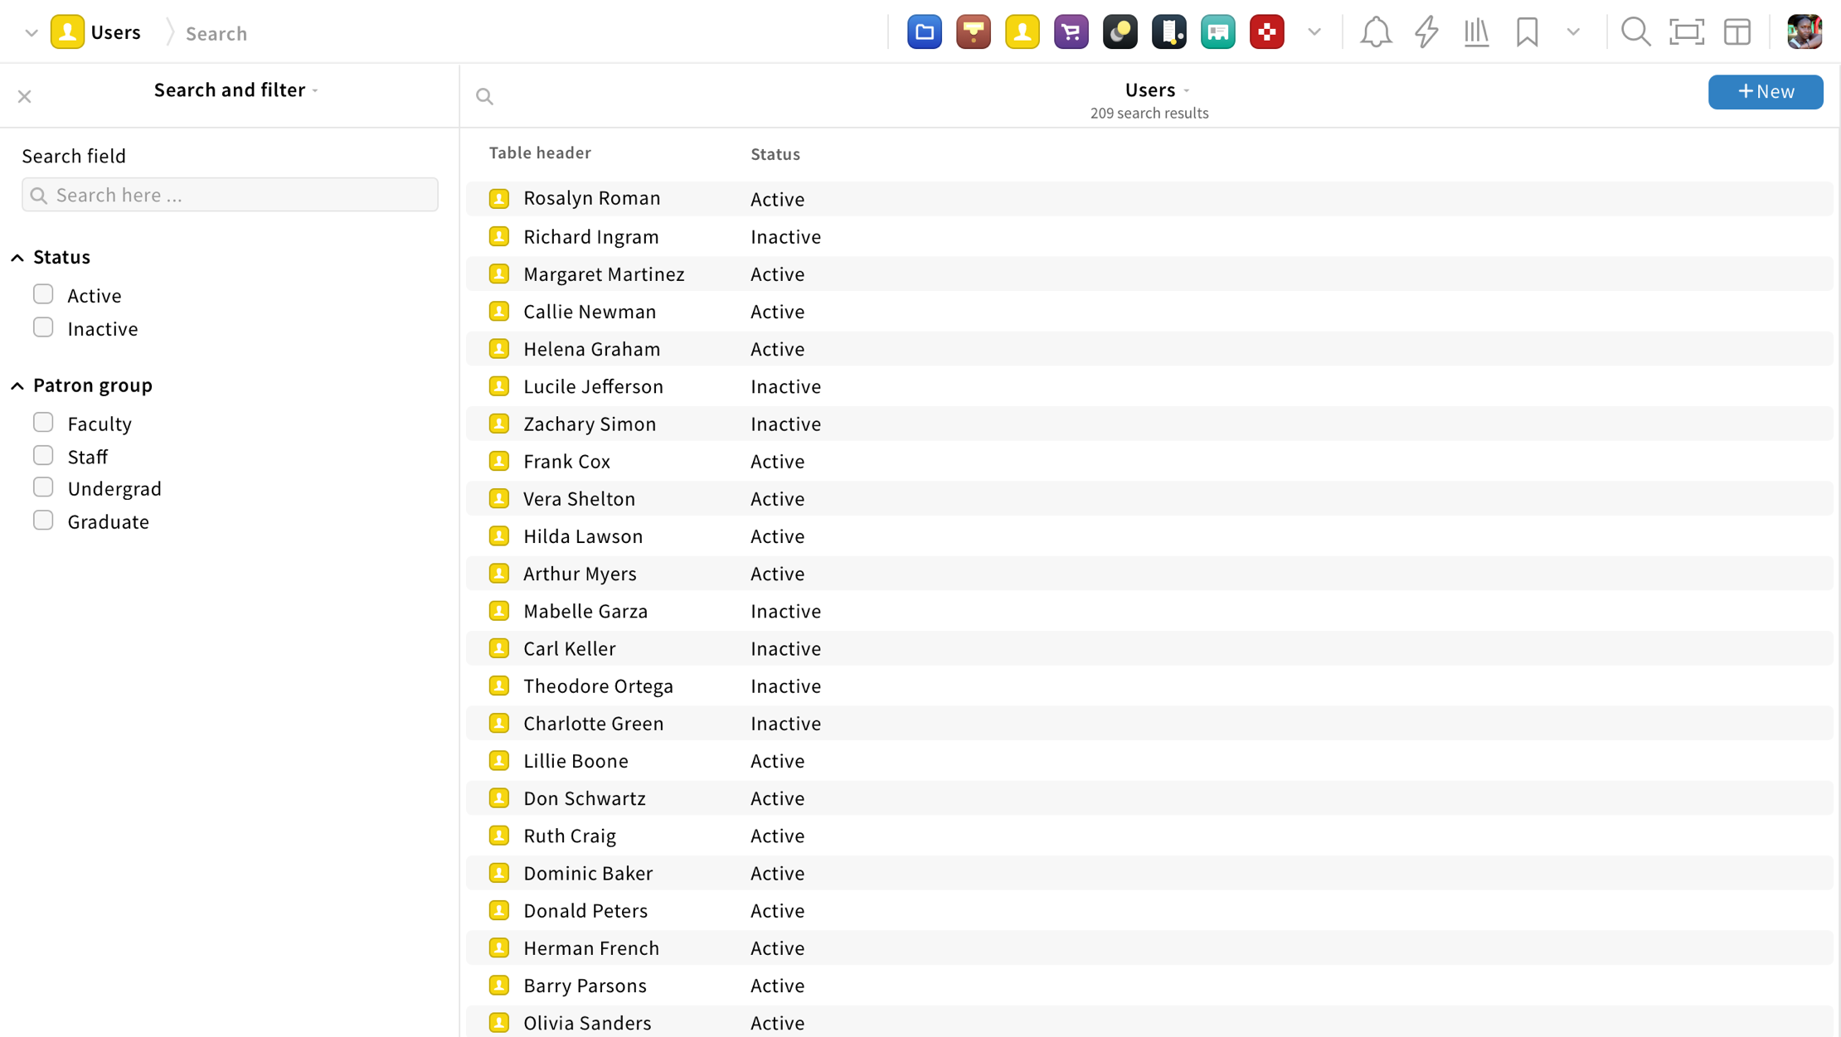Collapse the Patron group section
The image size is (1841, 1037).
click(x=17, y=385)
